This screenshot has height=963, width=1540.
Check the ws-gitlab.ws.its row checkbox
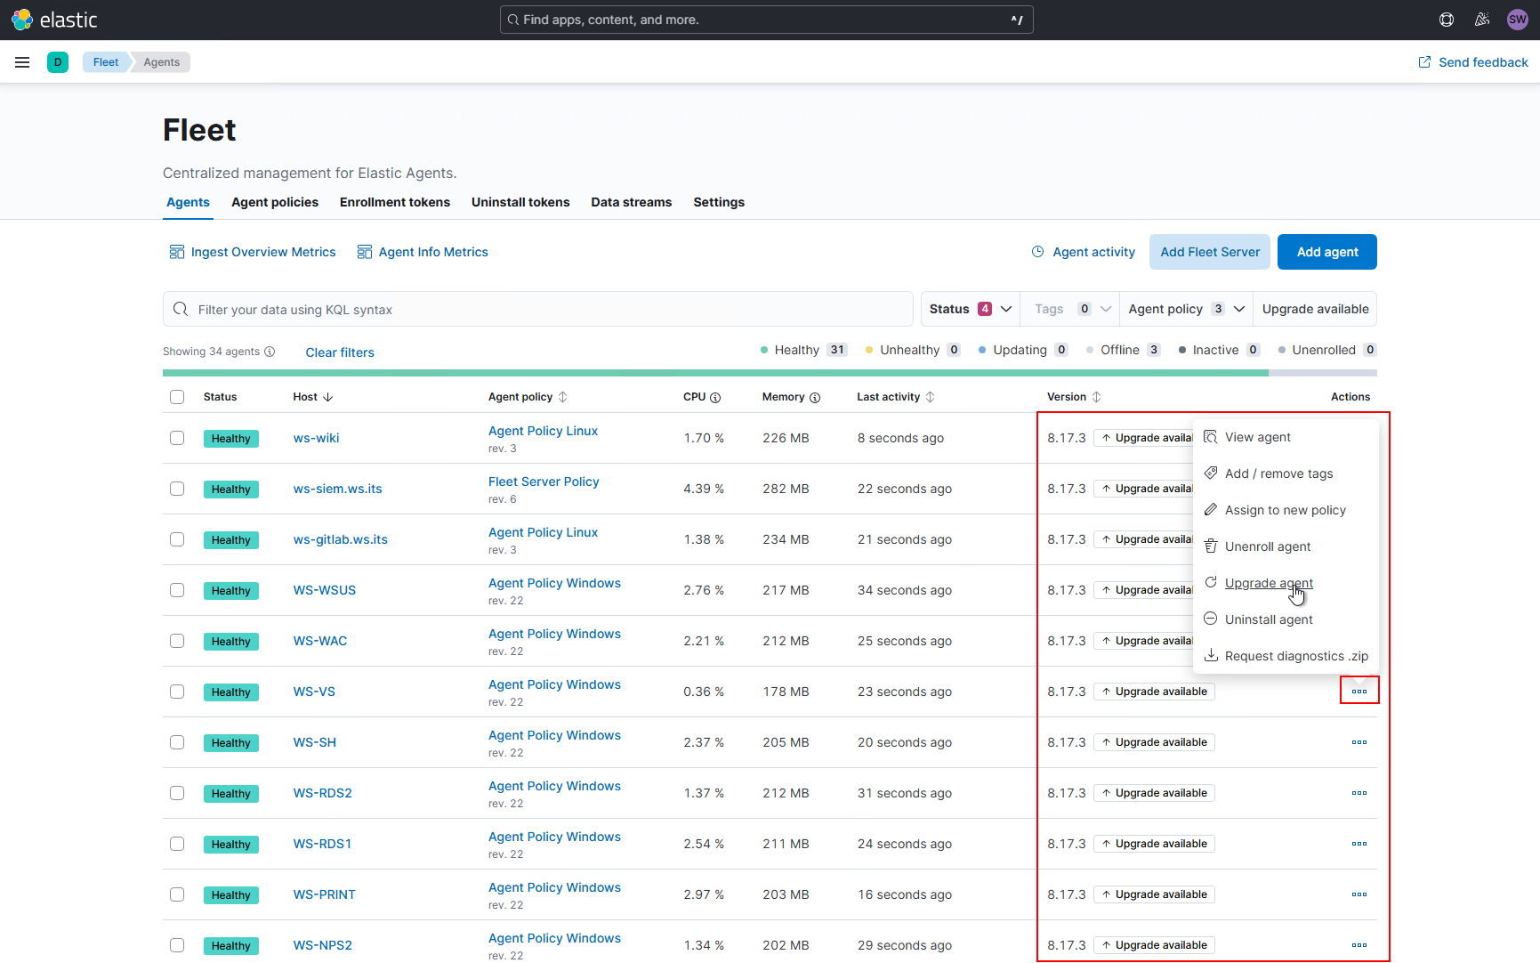pos(177,539)
